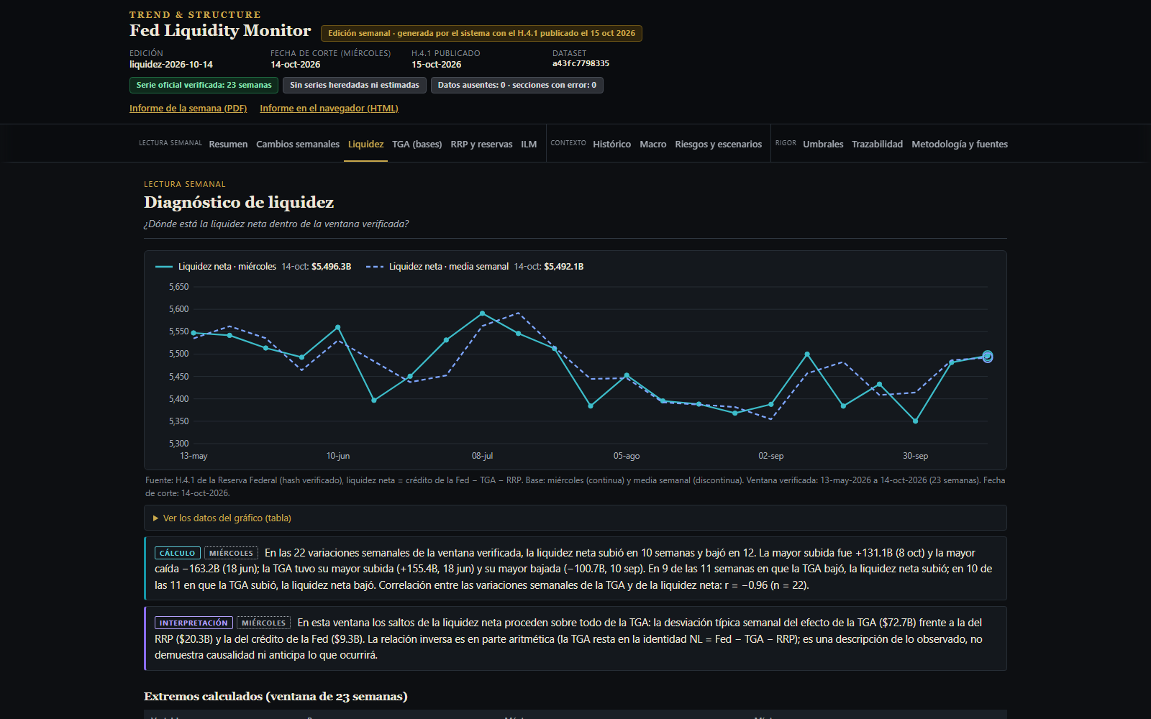Image resolution: width=1151 pixels, height=719 pixels.
Task: Go to the Resumen tab
Action: 228,145
